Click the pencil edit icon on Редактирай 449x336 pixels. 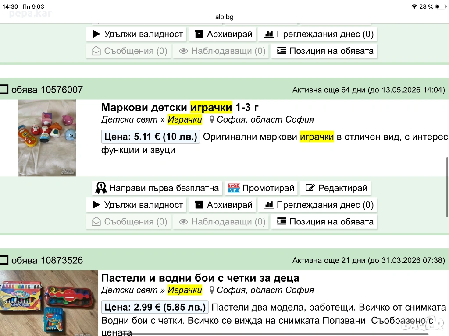point(310,188)
